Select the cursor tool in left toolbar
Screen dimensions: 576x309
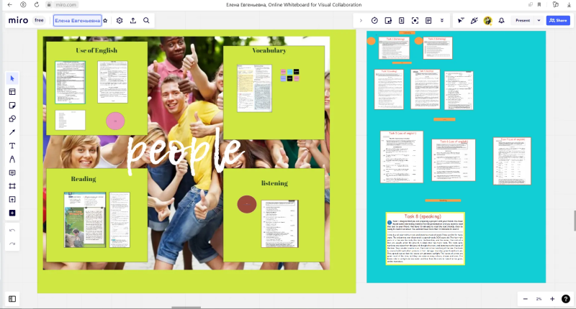click(12, 78)
